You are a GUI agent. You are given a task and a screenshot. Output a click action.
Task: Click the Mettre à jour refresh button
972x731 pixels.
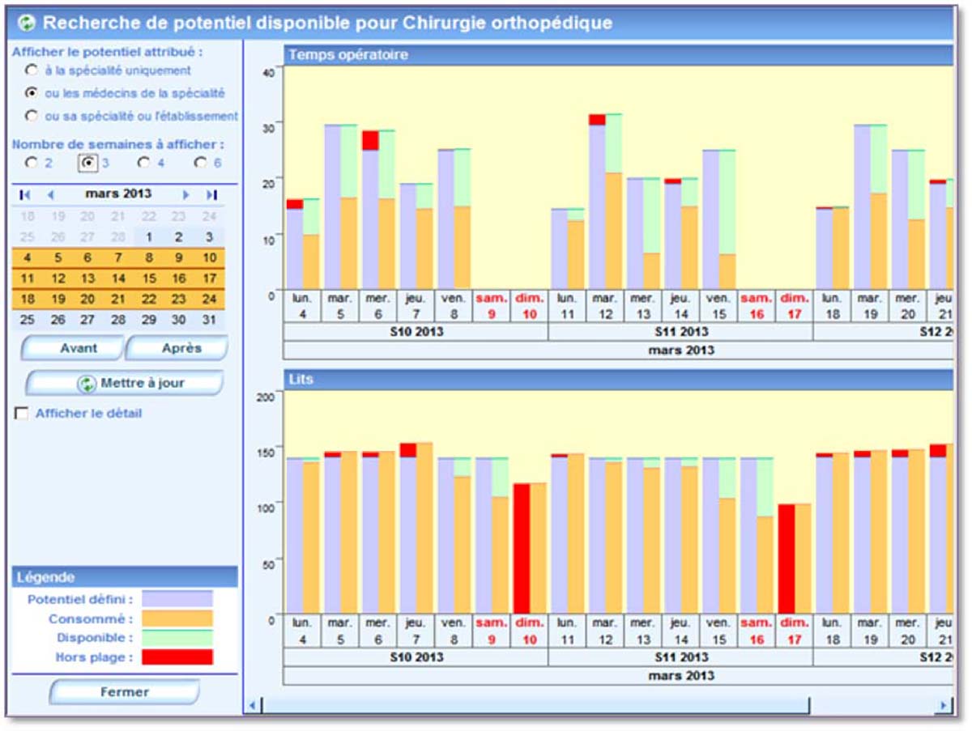(x=124, y=383)
